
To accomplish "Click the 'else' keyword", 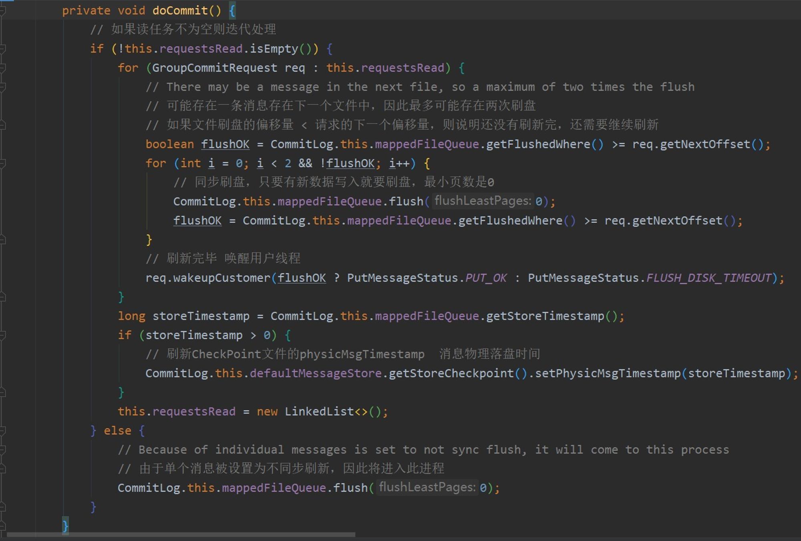I will click(x=117, y=431).
